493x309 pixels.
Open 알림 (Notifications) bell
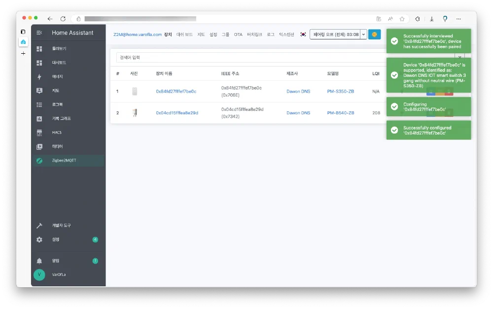point(39,261)
